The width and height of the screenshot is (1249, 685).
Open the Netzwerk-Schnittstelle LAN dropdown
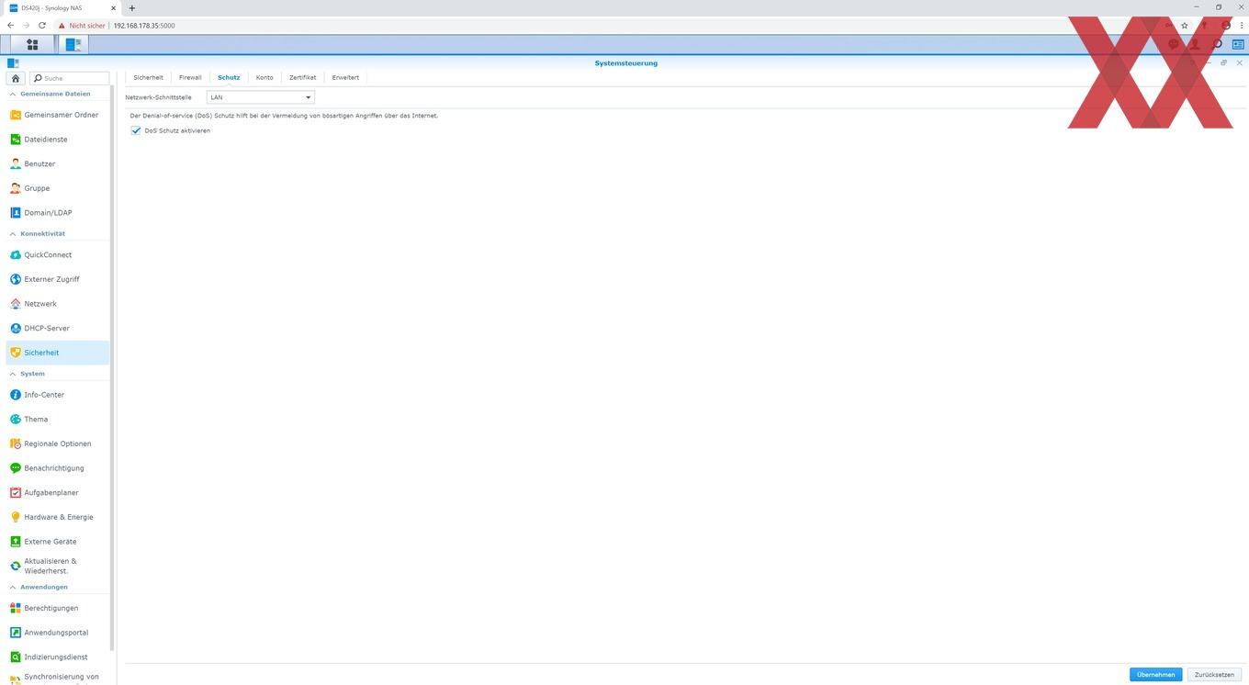261,97
